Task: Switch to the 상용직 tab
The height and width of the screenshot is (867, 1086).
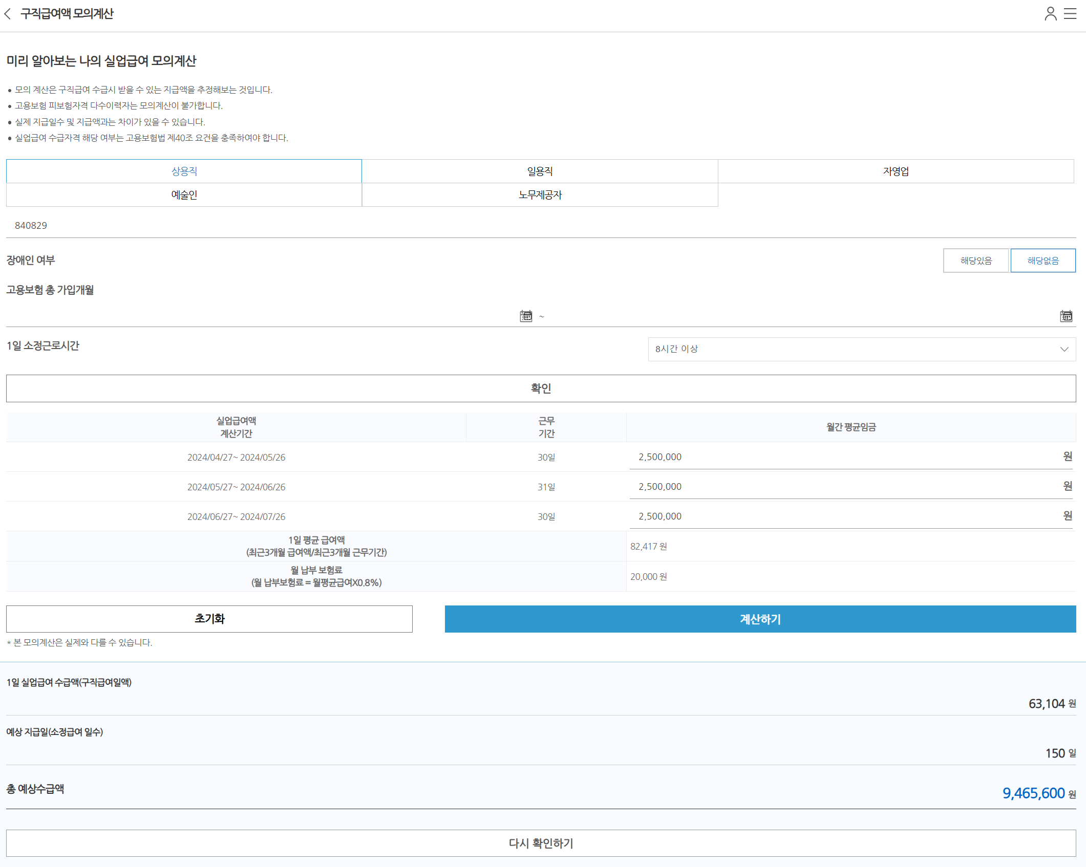Action: (184, 171)
